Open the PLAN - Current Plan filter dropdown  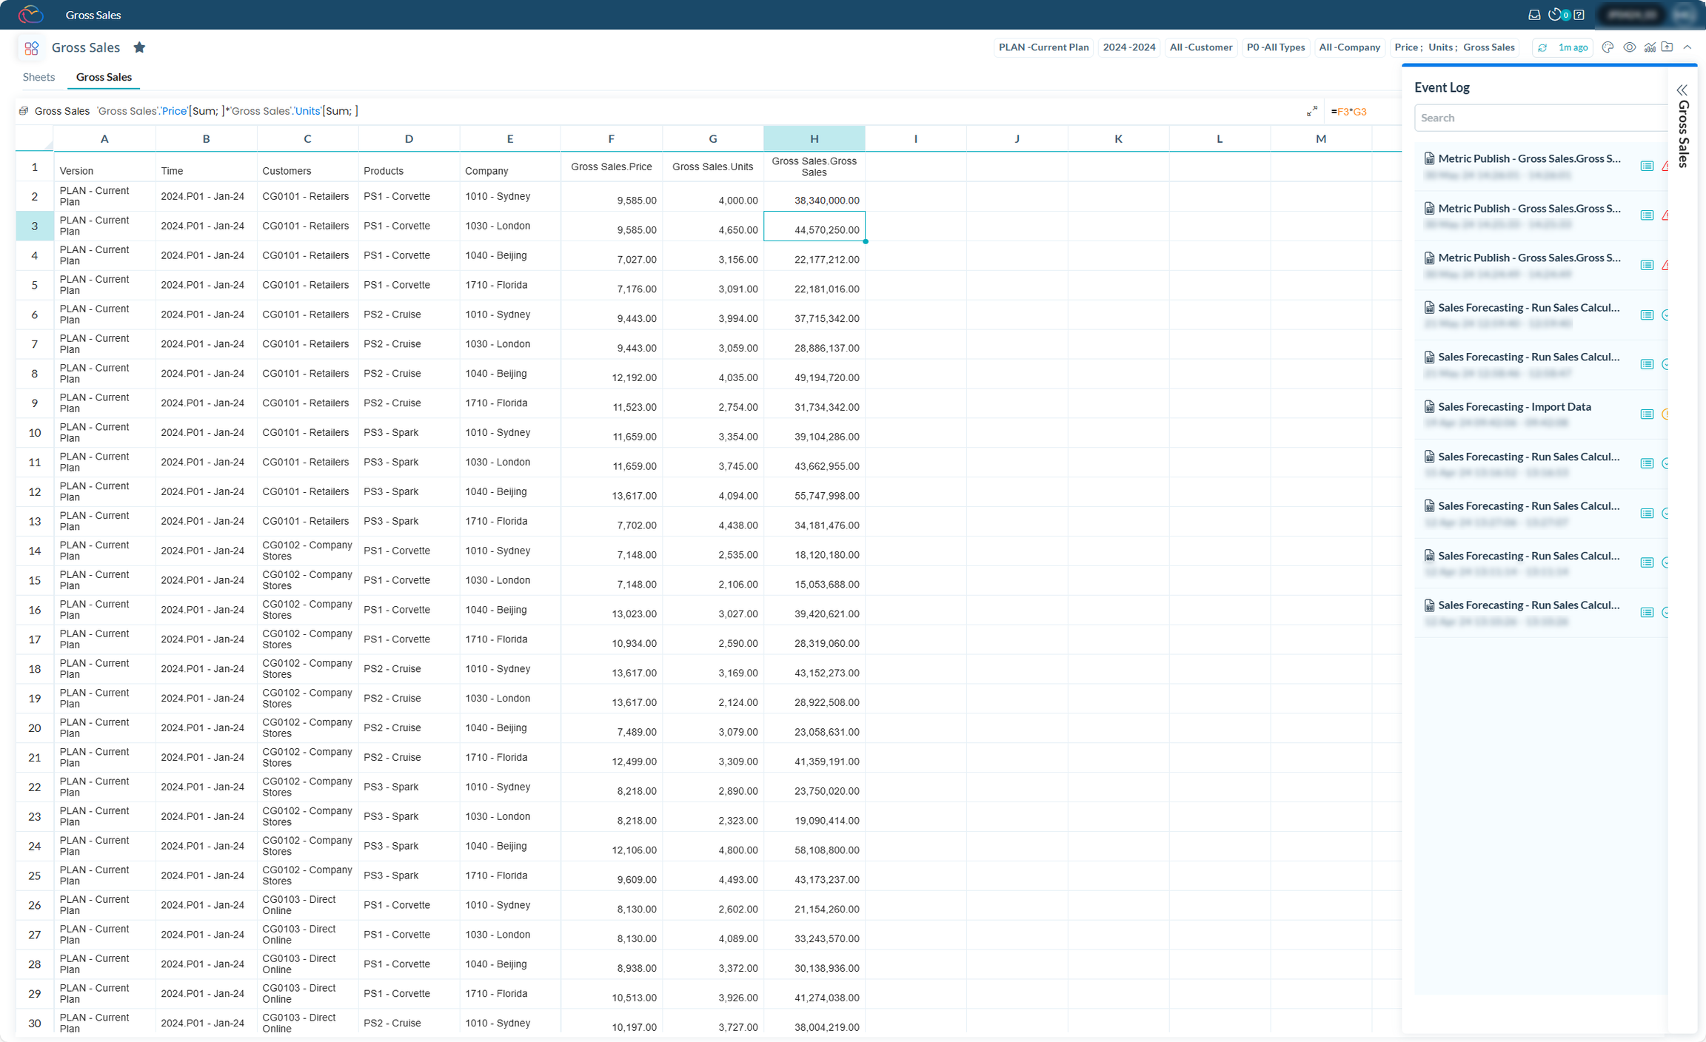[1043, 47]
